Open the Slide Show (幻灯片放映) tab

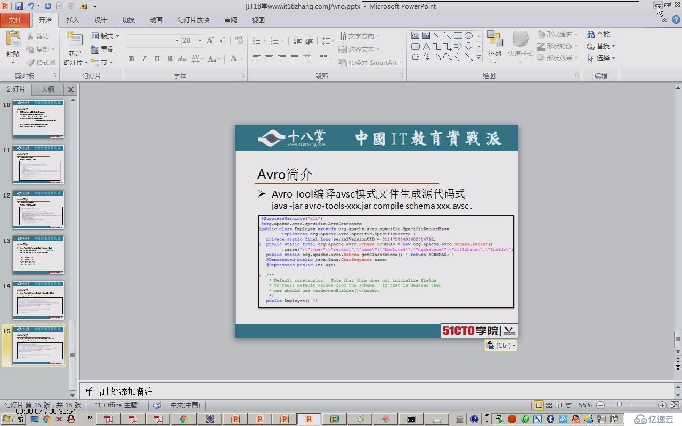point(193,20)
